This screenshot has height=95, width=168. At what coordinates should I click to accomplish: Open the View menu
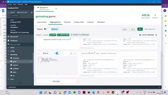[15, 4]
